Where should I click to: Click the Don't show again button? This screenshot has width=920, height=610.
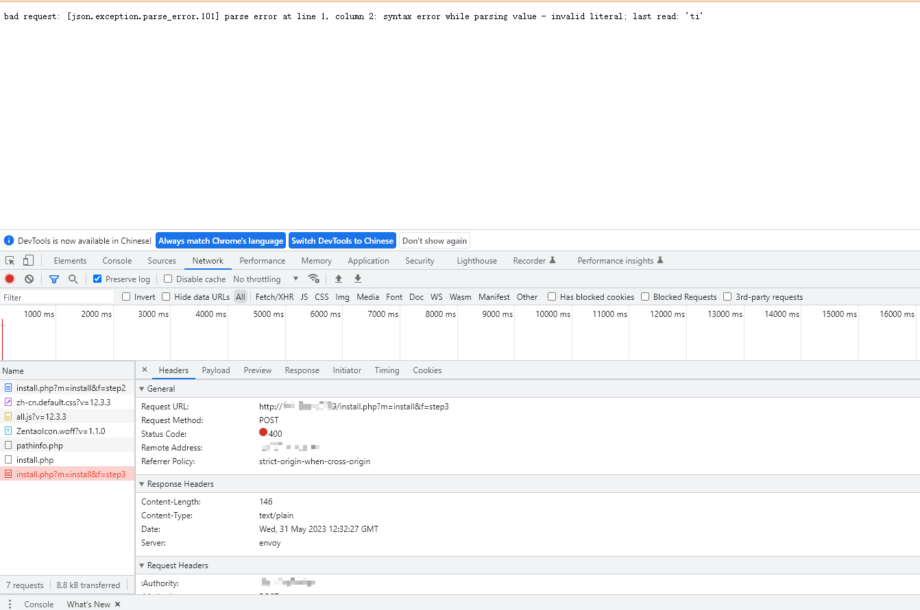click(435, 240)
